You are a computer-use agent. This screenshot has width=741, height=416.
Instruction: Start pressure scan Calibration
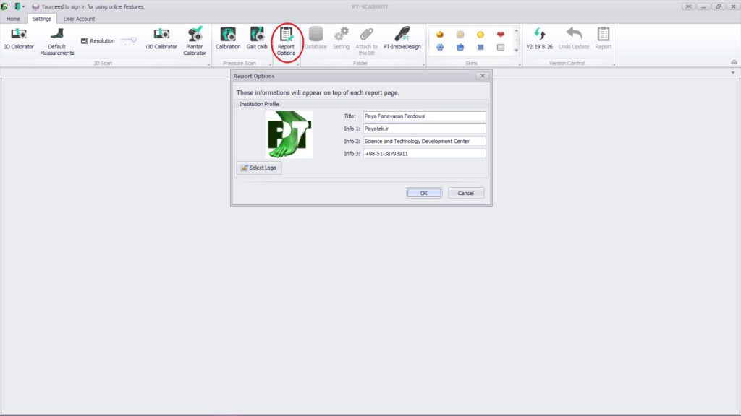pyautogui.click(x=228, y=39)
